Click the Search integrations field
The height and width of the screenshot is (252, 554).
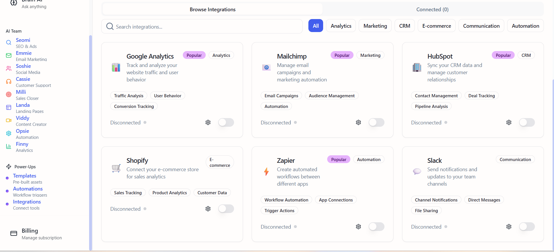pos(203,27)
